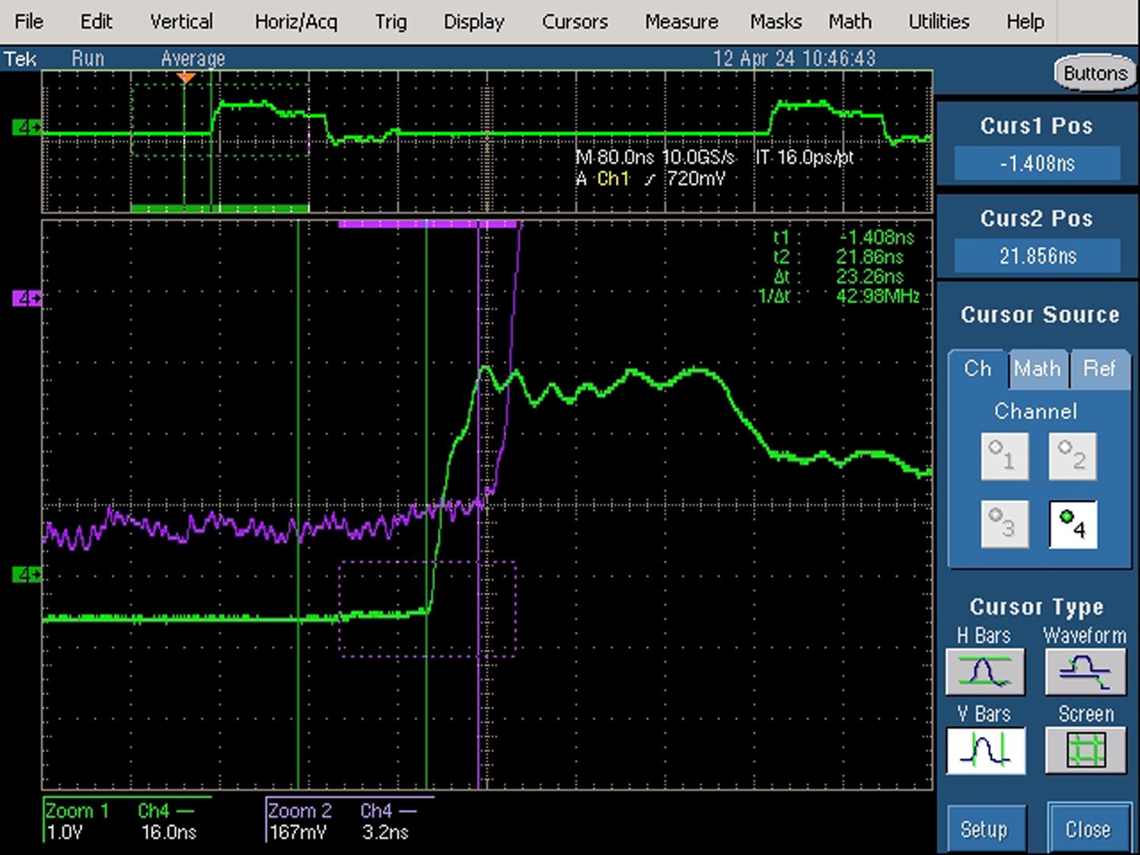1140x855 pixels.
Task: Switch to the Math cursor source tab
Action: 1037,369
